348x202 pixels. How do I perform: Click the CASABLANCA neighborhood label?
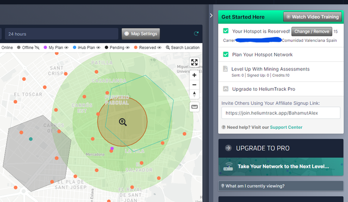(x=109, y=81)
